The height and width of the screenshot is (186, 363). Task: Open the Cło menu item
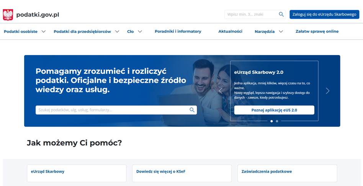[x=130, y=32]
